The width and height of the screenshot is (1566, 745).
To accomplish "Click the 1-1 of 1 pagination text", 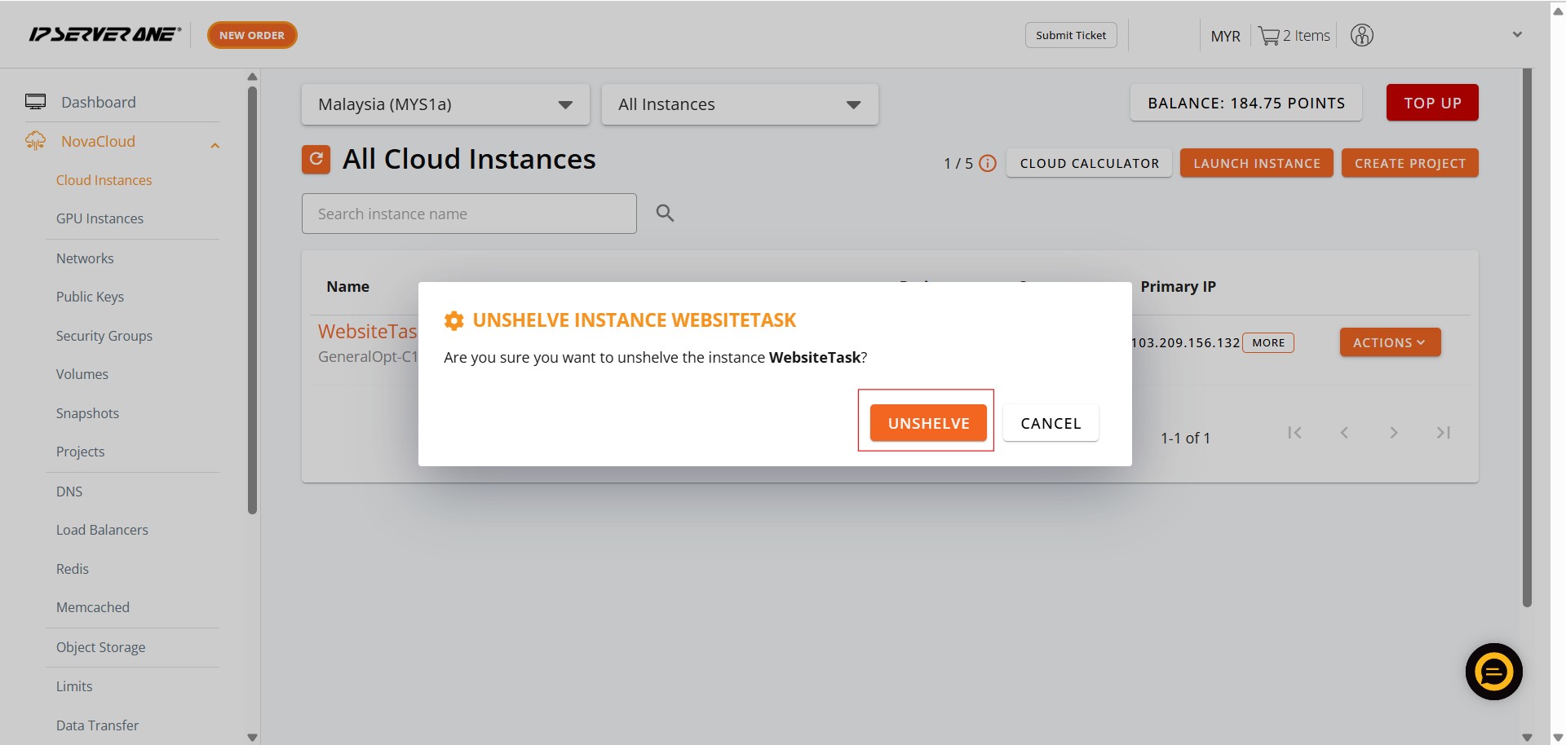I will (1185, 438).
